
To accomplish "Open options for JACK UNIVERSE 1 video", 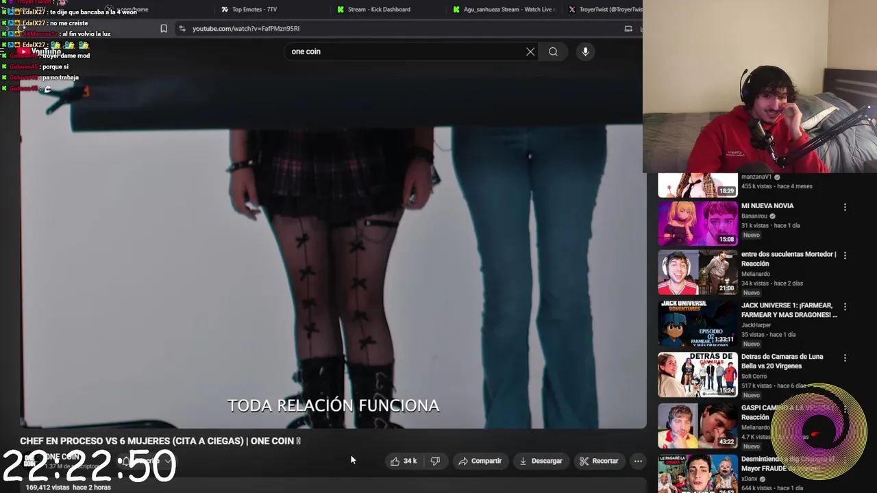I will tap(845, 307).
